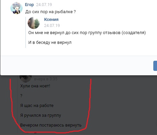157x135 pixels.
Task: Select message 'Я ручился за группу'
Action: click(40, 115)
